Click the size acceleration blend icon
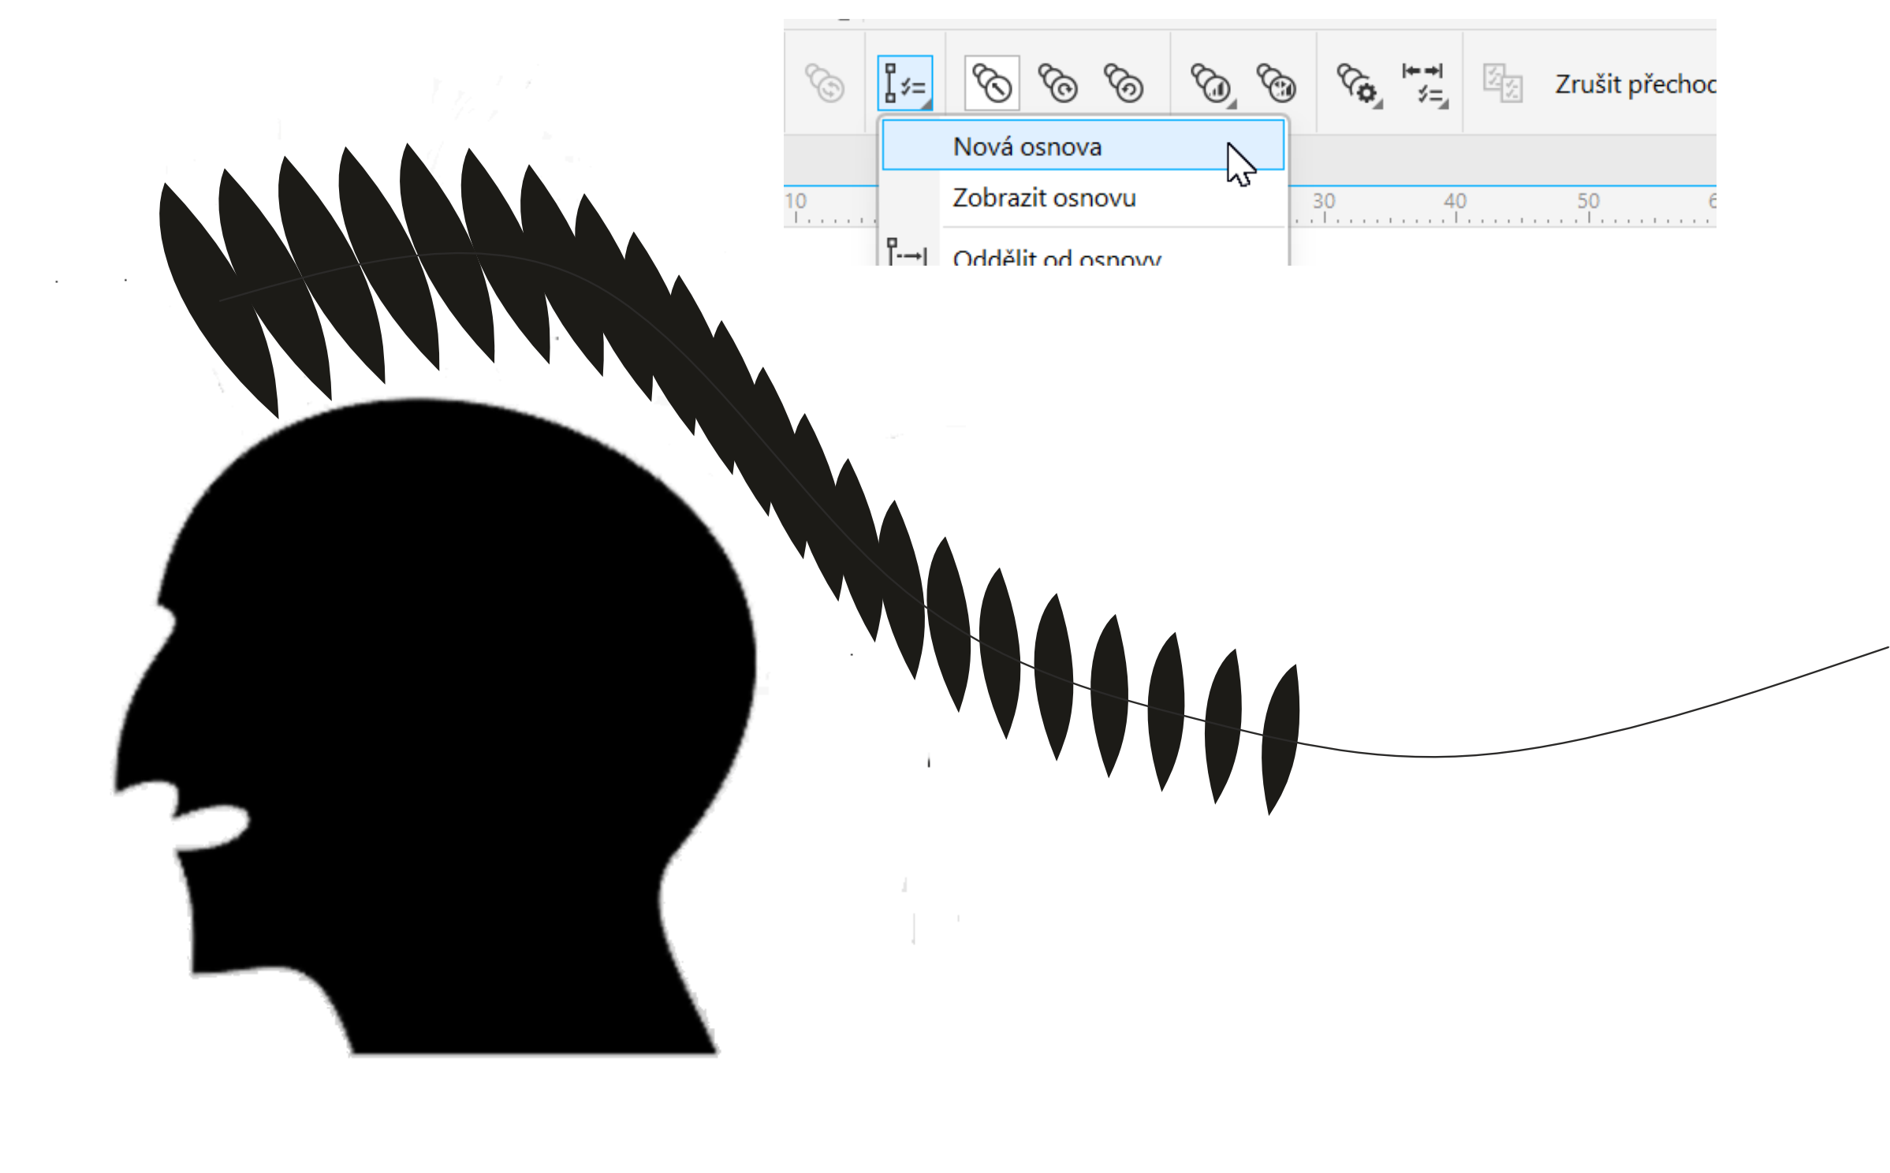The image size is (1890, 1173). (x=1276, y=84)
